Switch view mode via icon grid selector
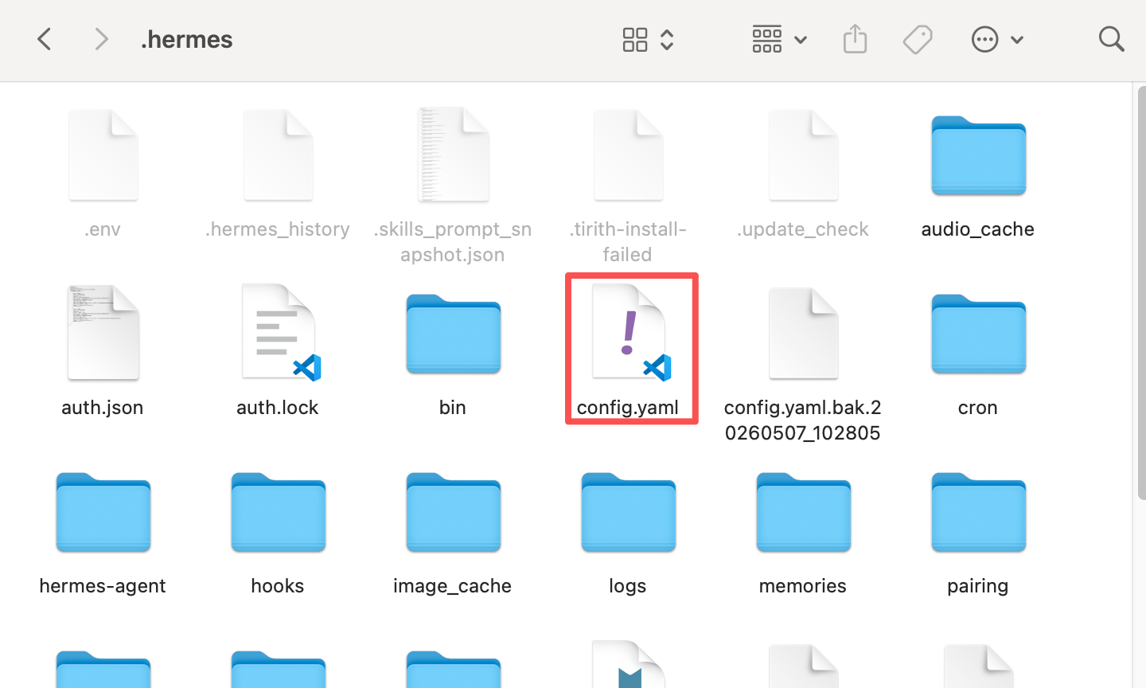This screenshot has width=1146, height=688. [649, 39]
